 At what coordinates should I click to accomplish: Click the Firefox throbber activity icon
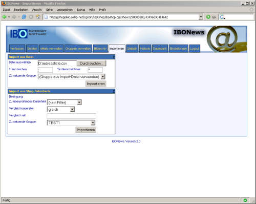251,10
